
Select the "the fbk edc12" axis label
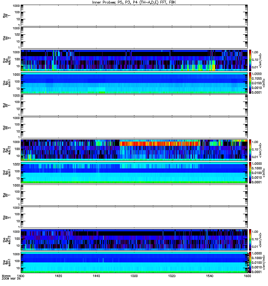click(7, 240)
